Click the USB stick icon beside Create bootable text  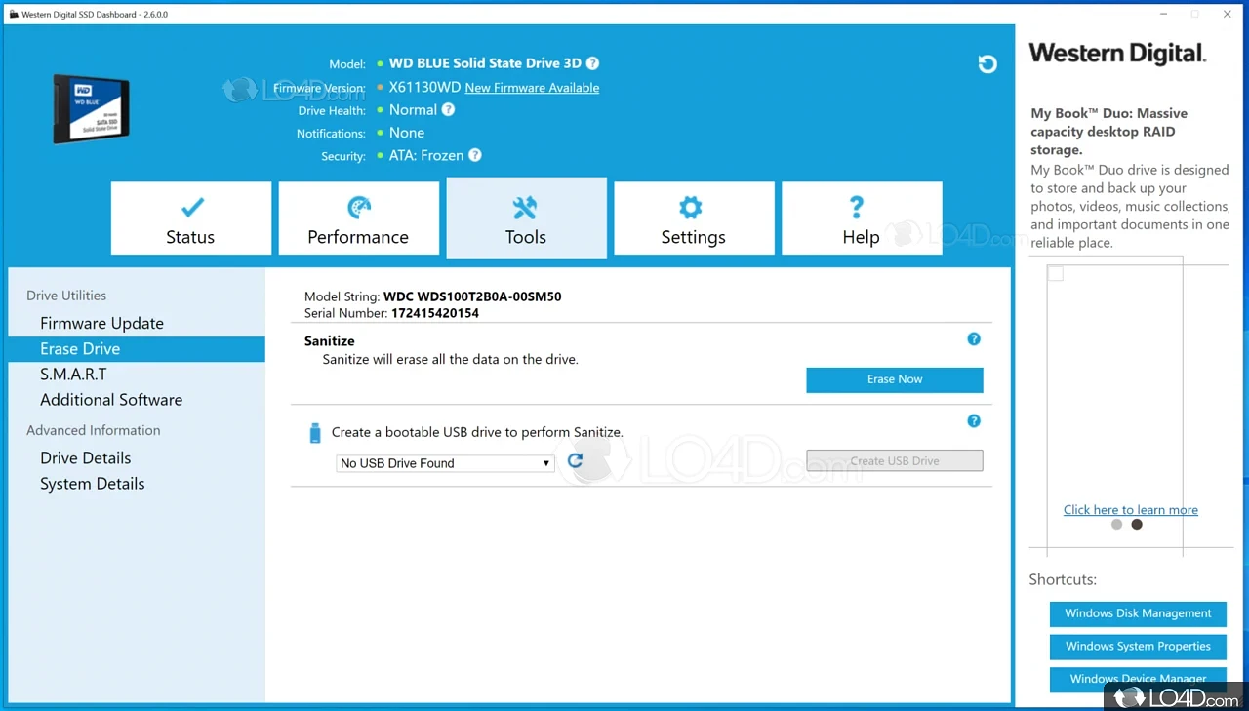point(314,432)
